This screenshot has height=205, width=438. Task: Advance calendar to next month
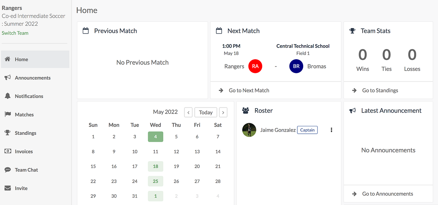223,112
